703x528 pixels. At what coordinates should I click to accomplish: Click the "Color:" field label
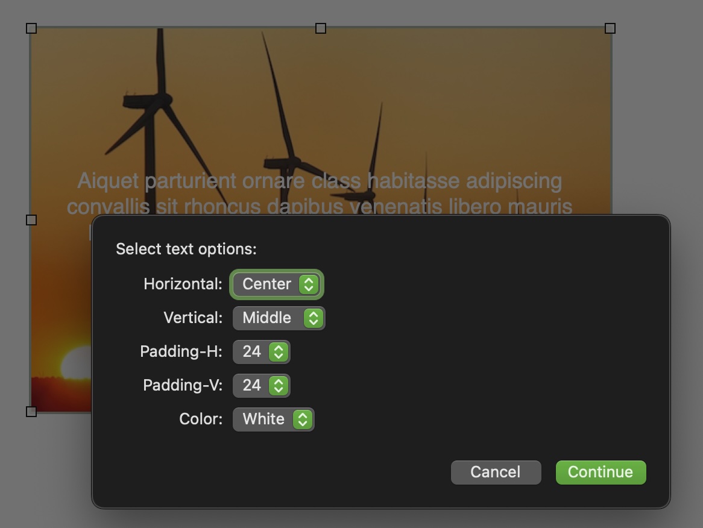point(201,420)
